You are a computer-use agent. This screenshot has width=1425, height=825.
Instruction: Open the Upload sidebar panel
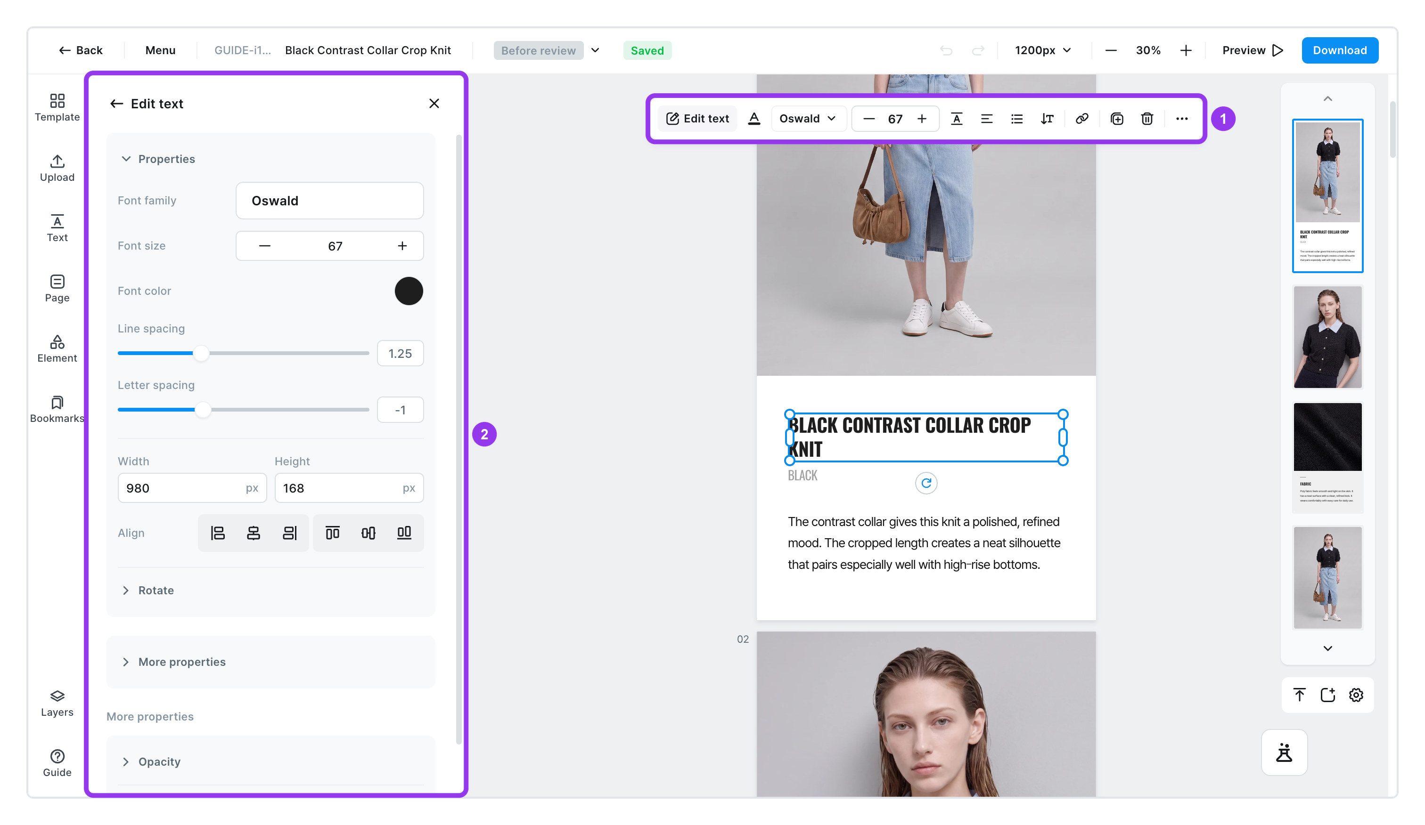point(57,168)
